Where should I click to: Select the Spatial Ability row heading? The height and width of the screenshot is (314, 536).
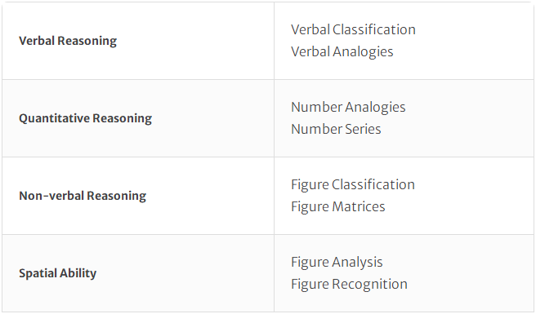[57, 273]
